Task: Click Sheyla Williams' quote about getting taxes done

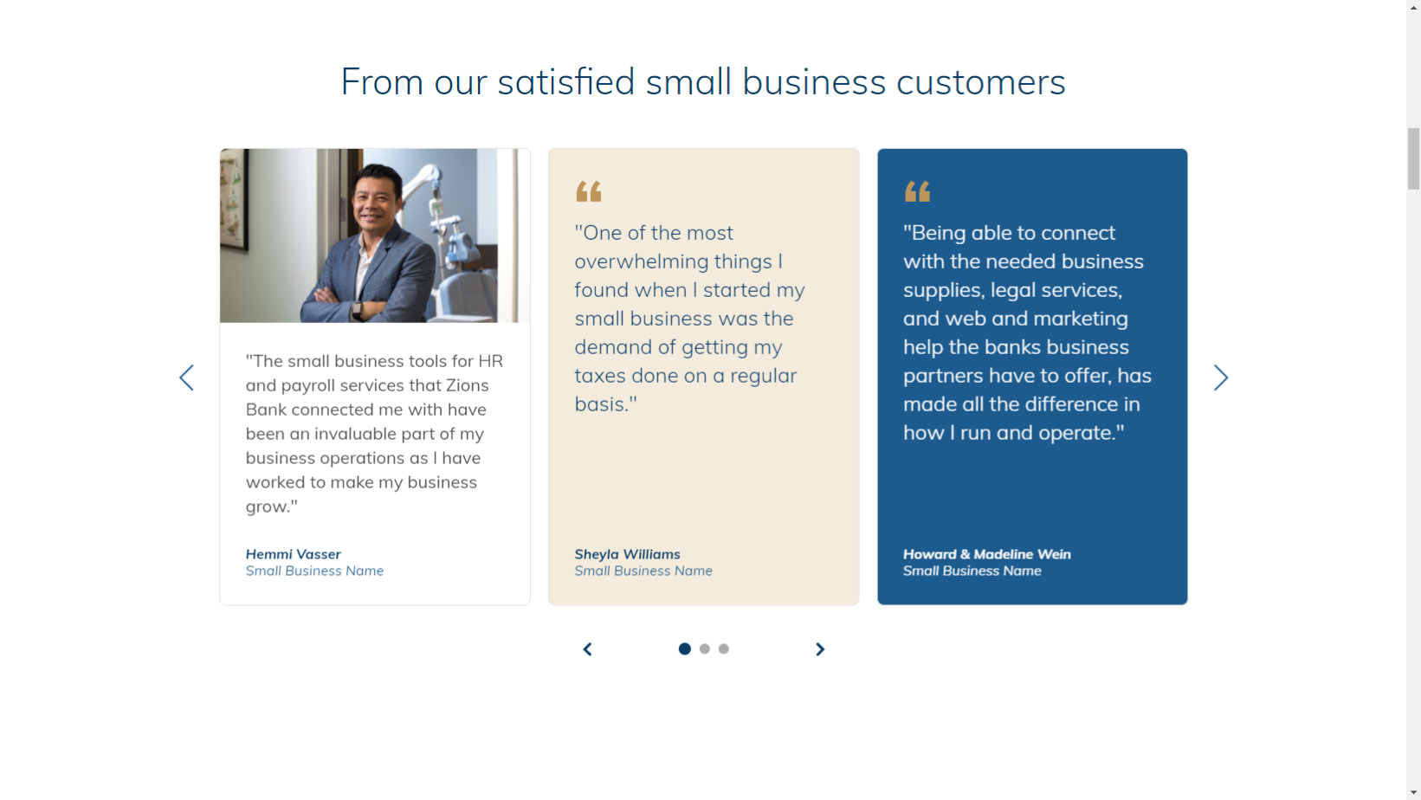Action: click(x=689, y=318)
